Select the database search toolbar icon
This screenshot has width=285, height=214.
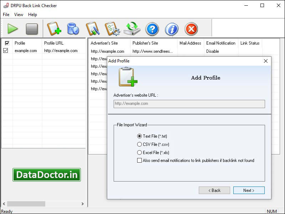pos(73,29)
